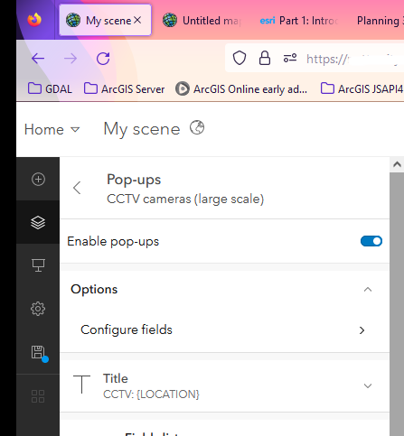Viewport: 404px width, 436px height.
Task: Switch to the Untitled map tab
Action: pyautogui.click(x=202, y=21)
